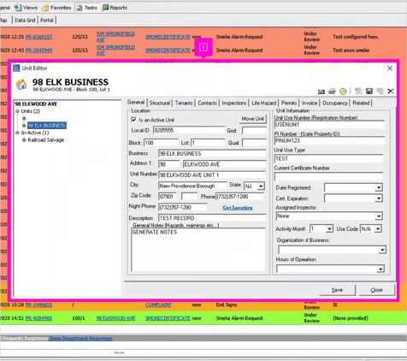Image resolution: width=407 pixels, height=361 pixels.
Task: Open the State dropdown showing NJ
Action: [x=261, y=186]
